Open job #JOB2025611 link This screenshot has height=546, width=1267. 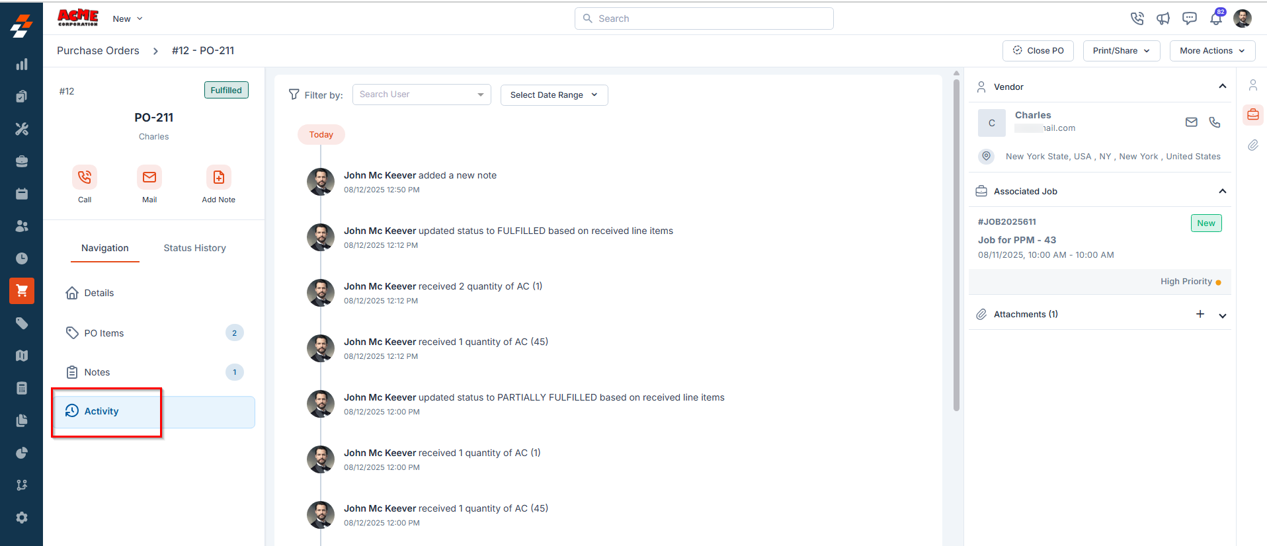(1007, 222)
